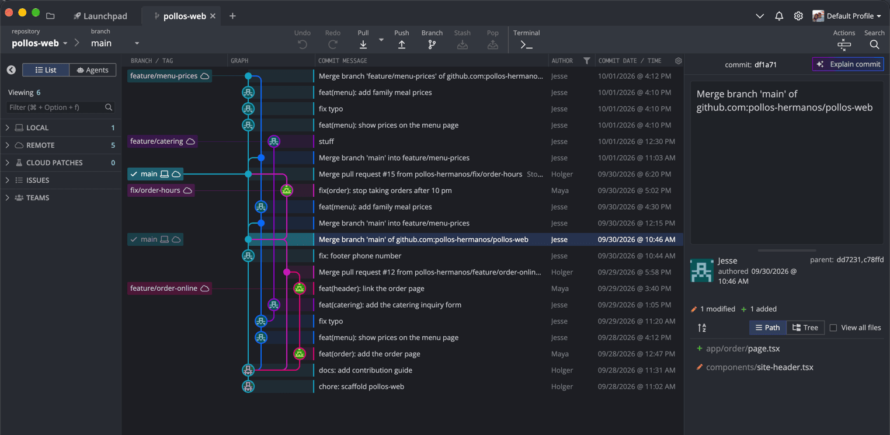Open the main branch selector dropdown
890x435 pixels.
pos(137,43)
